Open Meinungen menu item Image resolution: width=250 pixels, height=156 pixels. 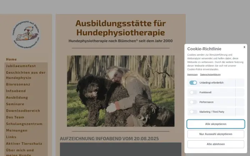pos(17,130)
